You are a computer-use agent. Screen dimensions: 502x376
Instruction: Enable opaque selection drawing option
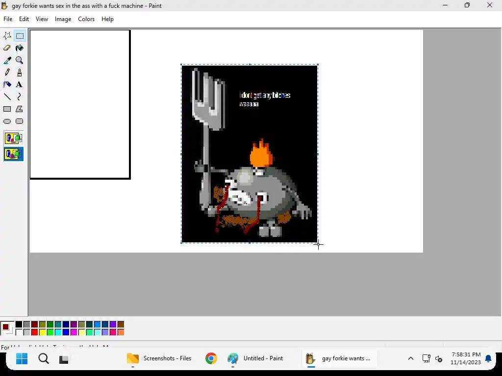click(x=13, y=138)
